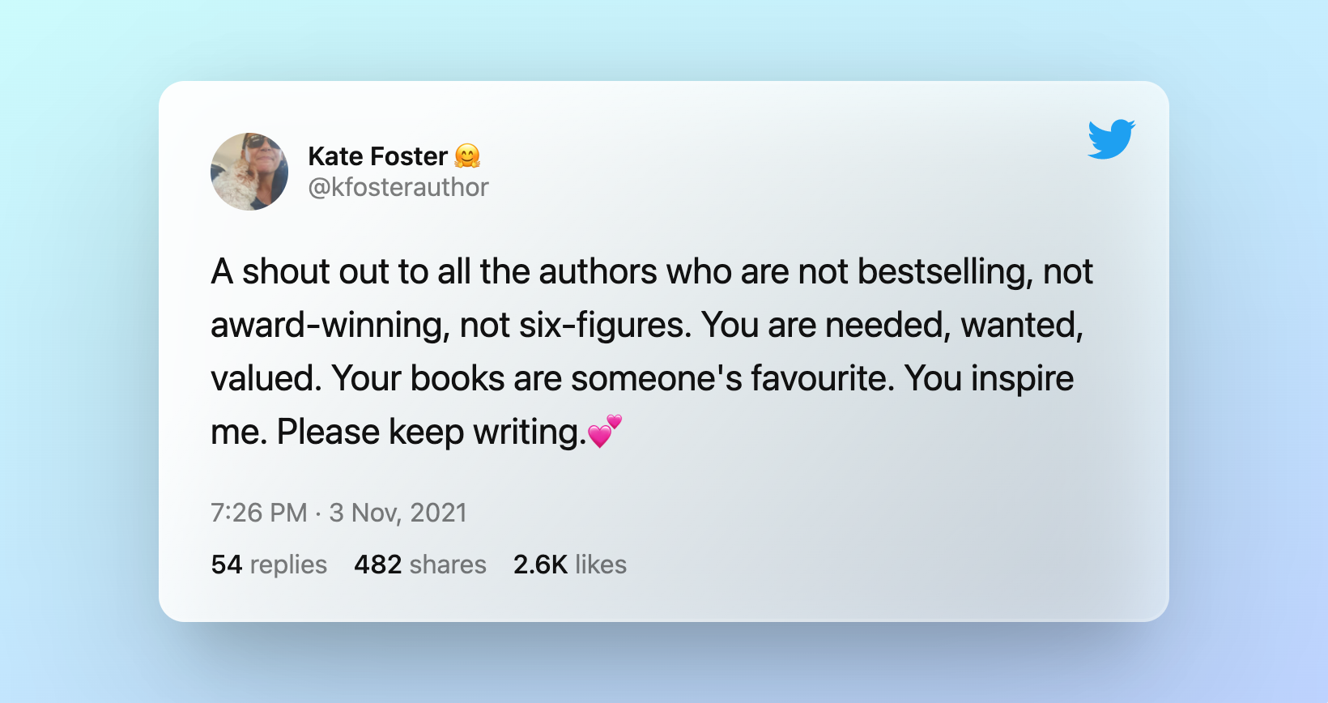This screenshot has width=1328, height=703.
Task: Click "Please keep writing." sentence
Action: pyautogui.click(x=432, y=432)
